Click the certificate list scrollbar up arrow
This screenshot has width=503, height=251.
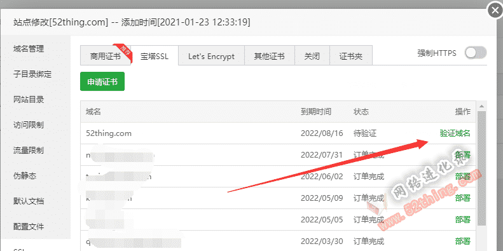481,106
